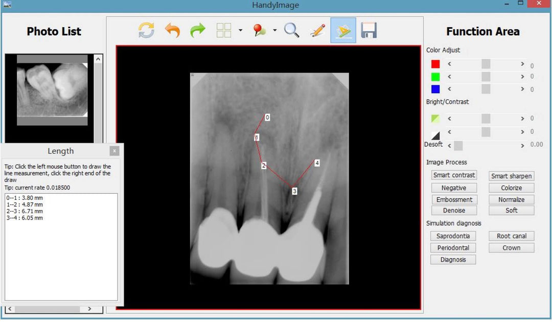552x322 pixels.
Task: Toggle the highlighted ruler measurement tool
Action: point(343,30)
